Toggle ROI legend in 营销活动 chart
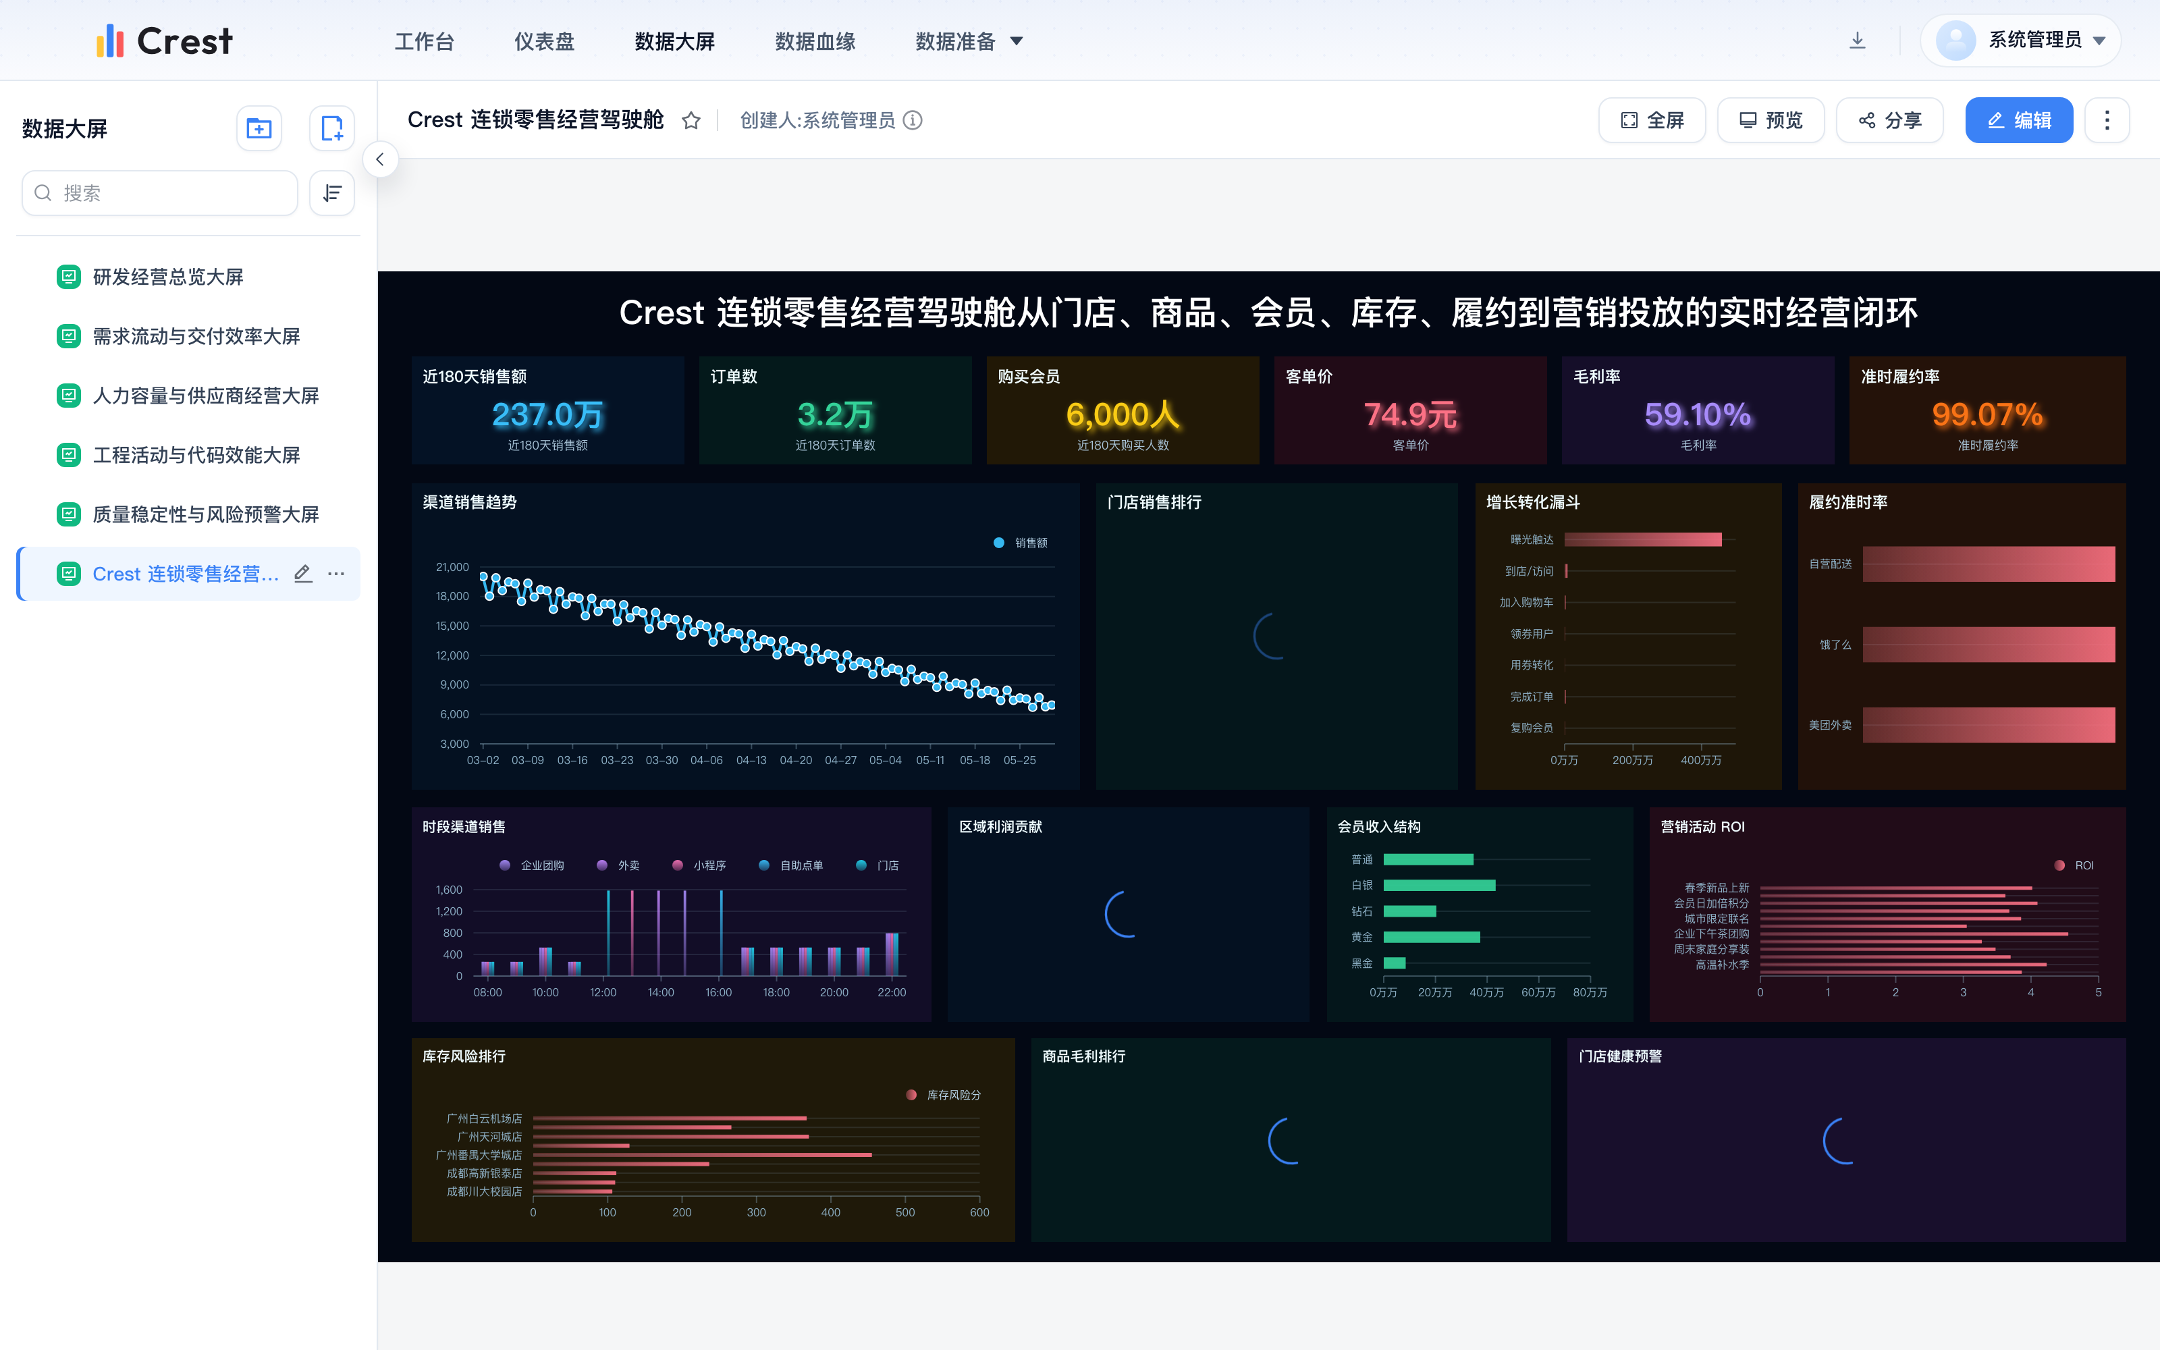The height and width of the screenshot is (1350, 2160). pos(2074,865)
